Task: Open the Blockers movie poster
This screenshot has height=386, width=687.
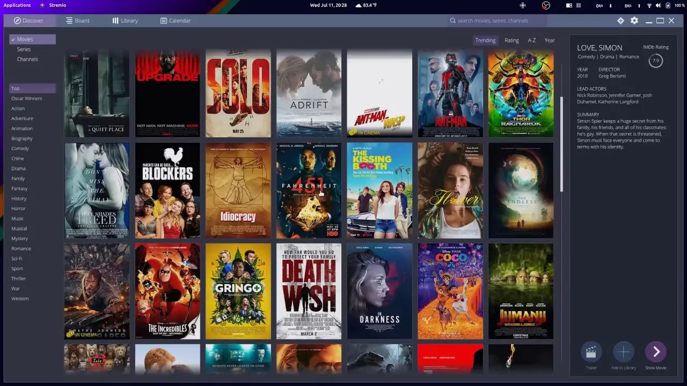Action: pos(167,190)
